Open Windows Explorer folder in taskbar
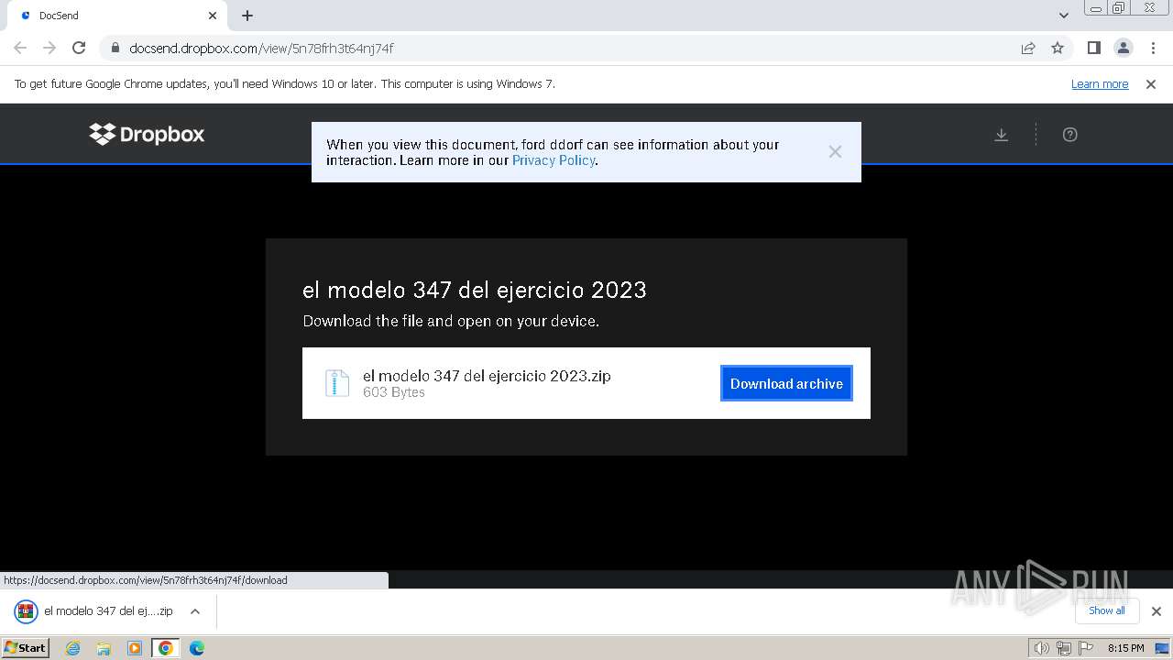Screen dimensions: 1173x660 (104, 648)
